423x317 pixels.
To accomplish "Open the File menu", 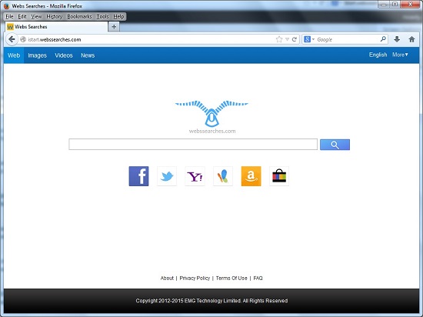I will point(9,17).
